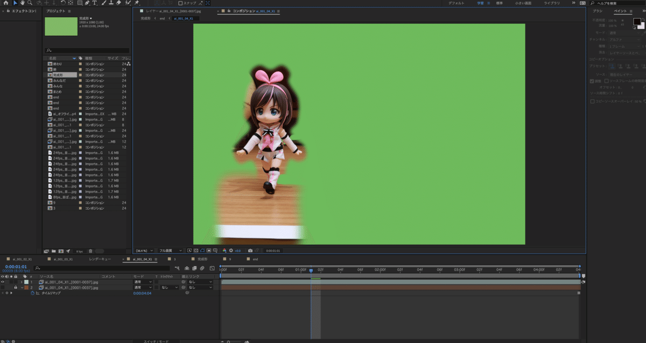
Task: Click the Graph Editor icon in timeline
Action: click(212, 268)
